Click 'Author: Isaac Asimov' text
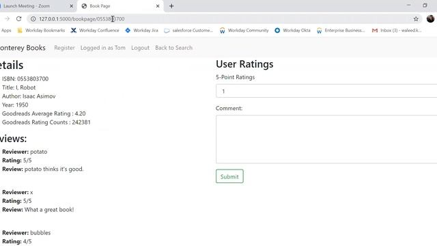 pos(29,96)
